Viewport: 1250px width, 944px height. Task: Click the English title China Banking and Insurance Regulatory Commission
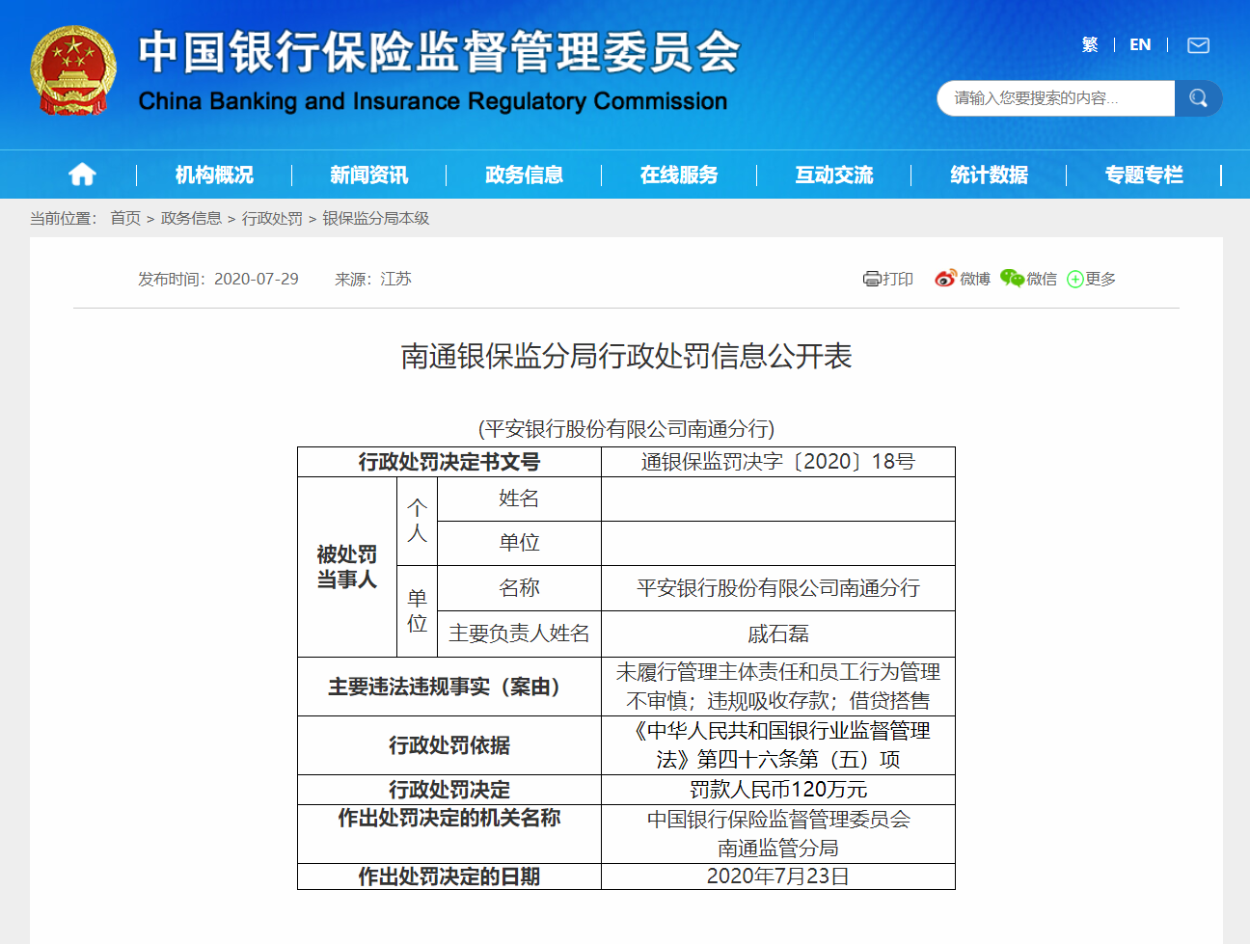click(433, 101)
